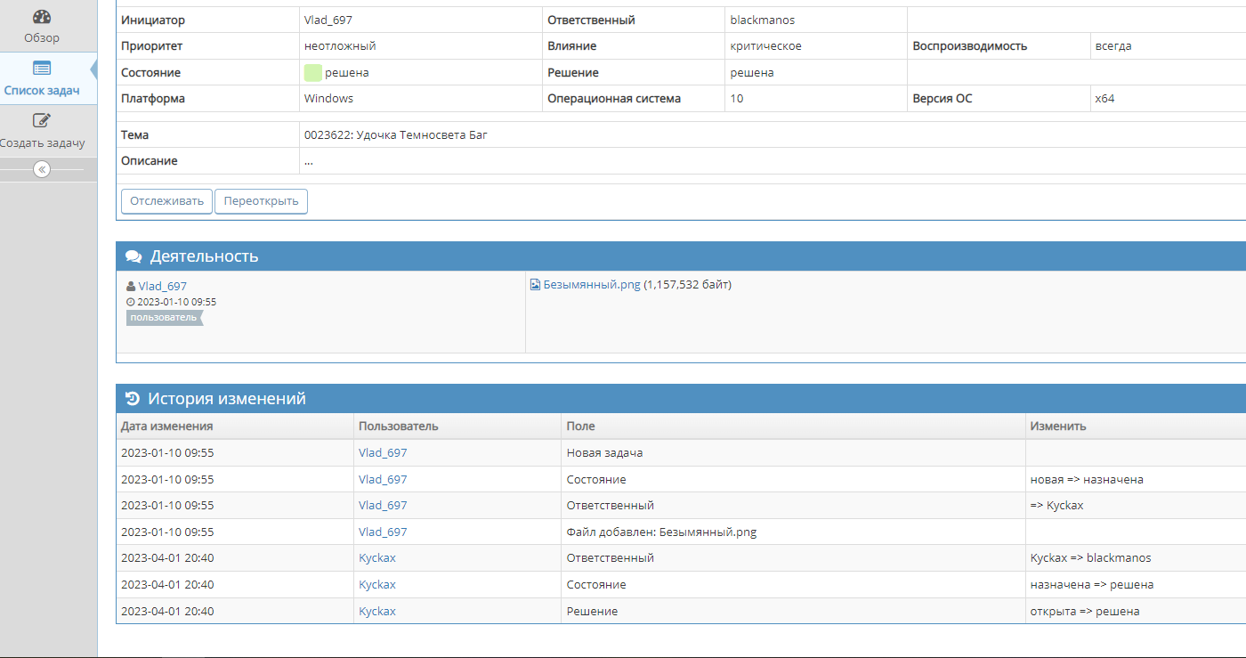Collapse the sidebar using the double-chevron button
The image size is (1246, 658).
pos(42,169)
